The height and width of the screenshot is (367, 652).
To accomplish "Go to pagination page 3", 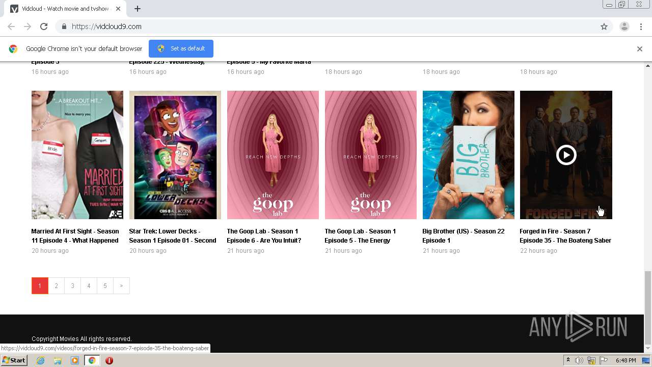I will pos(72,285).
